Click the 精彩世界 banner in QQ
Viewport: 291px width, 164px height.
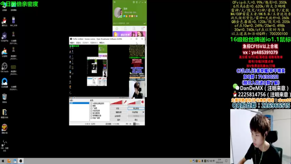tap(129, 34)
